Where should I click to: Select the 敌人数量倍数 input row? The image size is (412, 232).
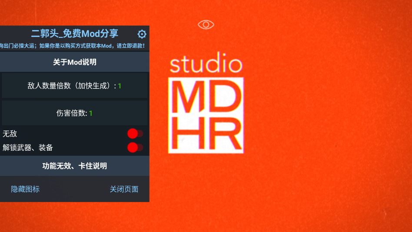click(74, 86)
